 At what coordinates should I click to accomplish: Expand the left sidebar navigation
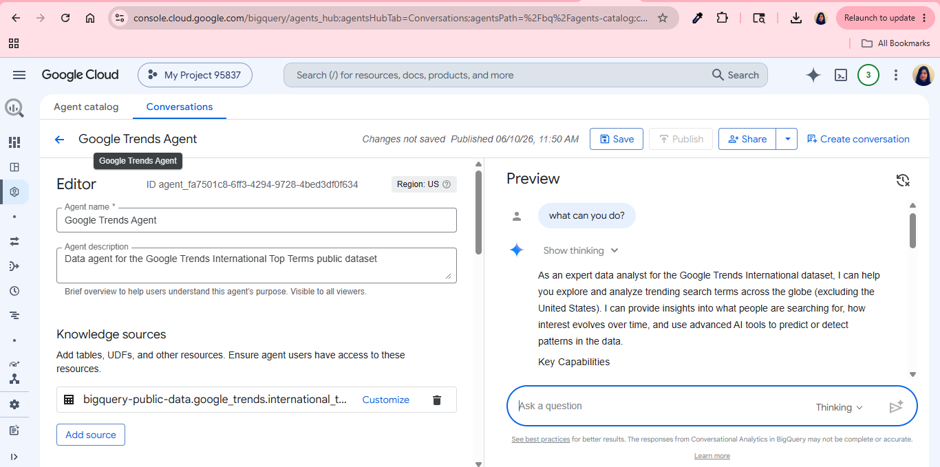pos(14,457)
